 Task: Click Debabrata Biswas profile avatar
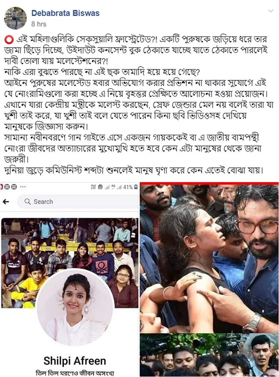[15, 18]
